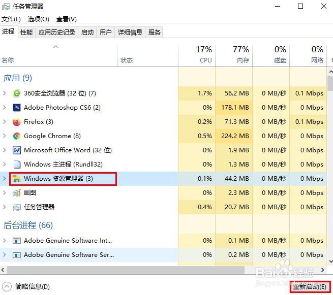Screen dimensions: 333x295
Task: Expand the Microsoft Office Word row
Action: coord(4,150)
